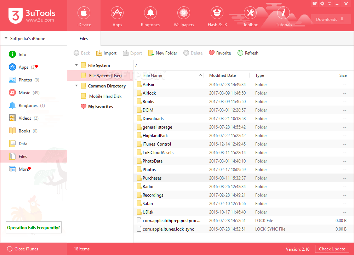The width and height of the screenshot is (354, 255).
Task: Select the Airlock folder
Action: (244, 93)
